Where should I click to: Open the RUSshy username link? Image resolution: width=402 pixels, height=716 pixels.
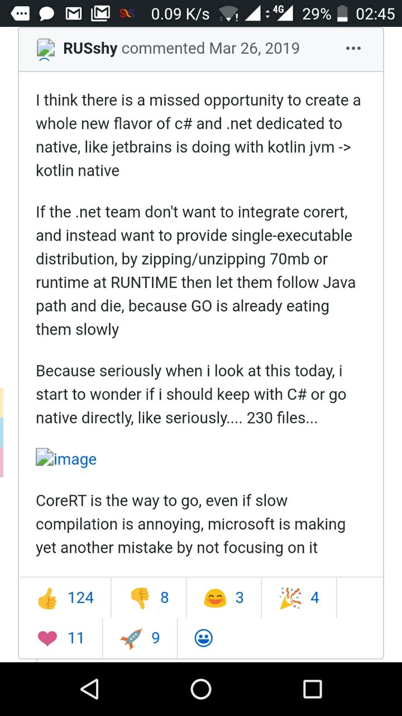pyautogui.click(x=90, y=49)
